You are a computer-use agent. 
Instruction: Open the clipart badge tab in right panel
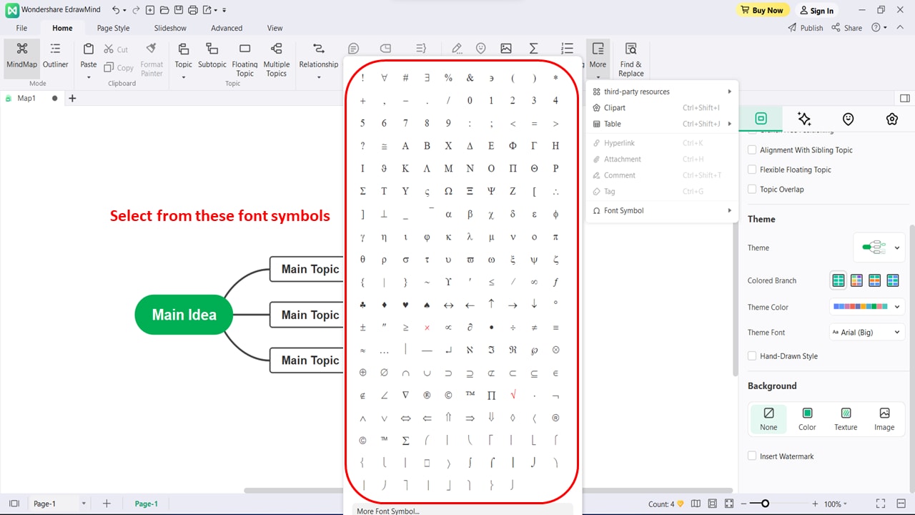(892, 119)
